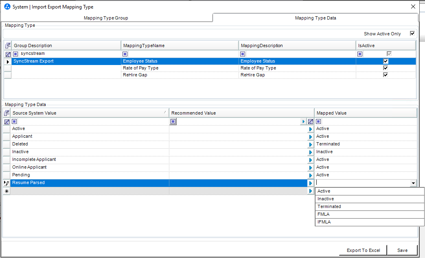The height and width of the screenshot is (258, 425).
Task: Sort by the Group Description column header
Action: pos(66,46)
